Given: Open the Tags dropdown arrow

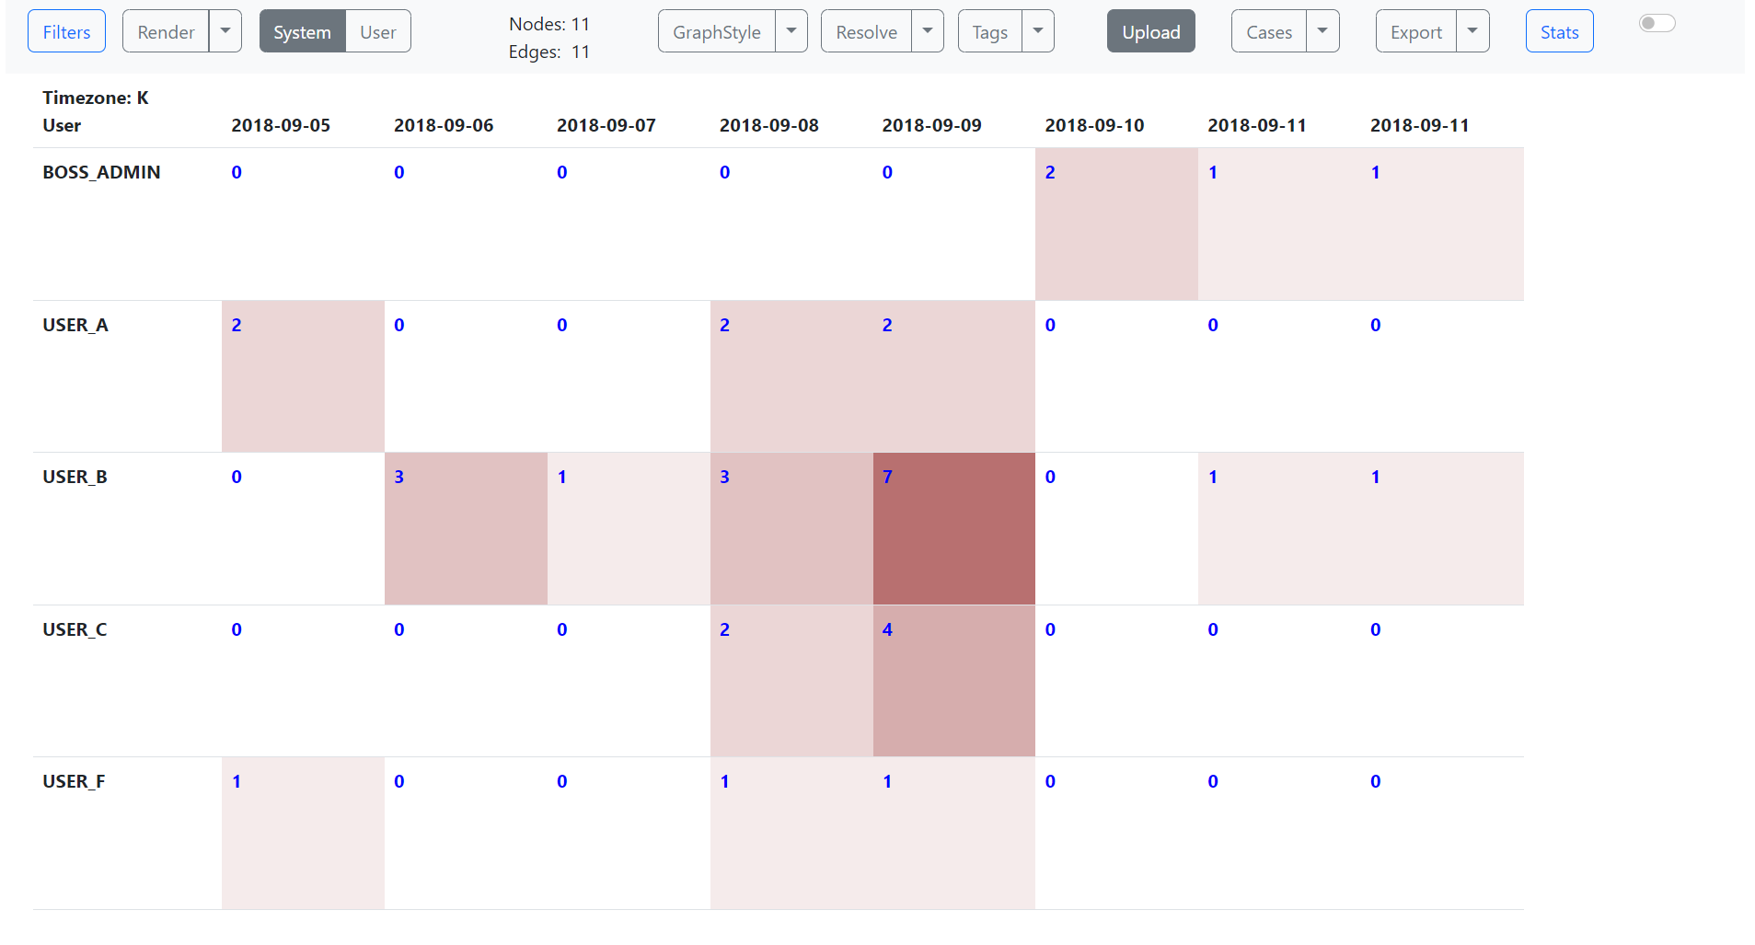Looking at the screenshot, I should (1038, 31).
